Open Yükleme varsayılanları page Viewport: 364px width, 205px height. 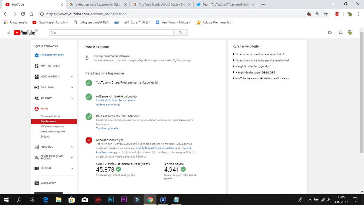tap(52, 126)
